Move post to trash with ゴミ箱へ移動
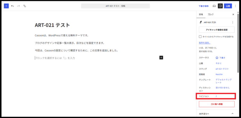The height and width of the screenshot is (118, 241). 217,104
